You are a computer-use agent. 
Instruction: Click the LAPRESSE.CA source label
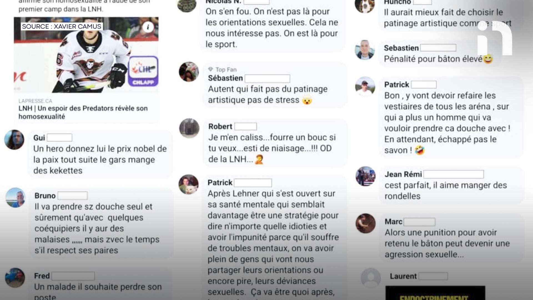35,101
